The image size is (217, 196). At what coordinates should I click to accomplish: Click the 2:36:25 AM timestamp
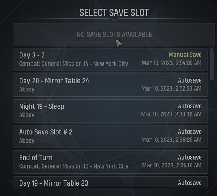pos(171,140)
